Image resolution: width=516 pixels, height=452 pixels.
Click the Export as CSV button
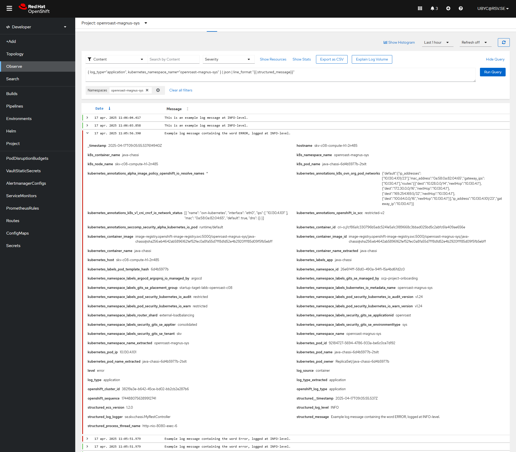point(332,59)
